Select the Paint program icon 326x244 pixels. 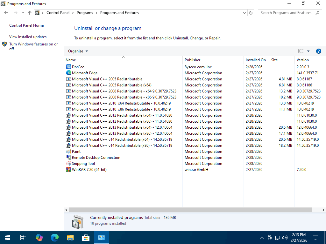[68, 152]
